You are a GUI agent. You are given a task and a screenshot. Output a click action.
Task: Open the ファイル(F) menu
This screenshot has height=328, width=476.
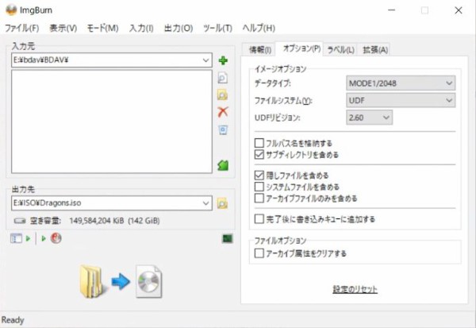click(x=22, y=29)
